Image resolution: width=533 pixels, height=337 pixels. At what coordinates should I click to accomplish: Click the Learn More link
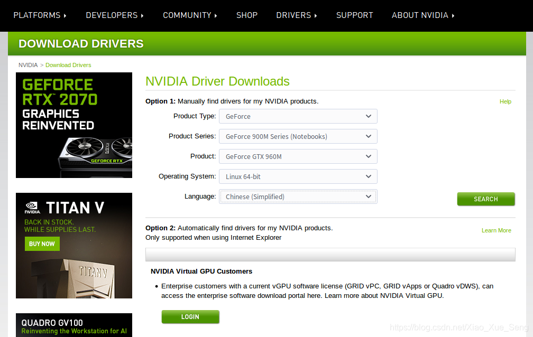[497, 230]
